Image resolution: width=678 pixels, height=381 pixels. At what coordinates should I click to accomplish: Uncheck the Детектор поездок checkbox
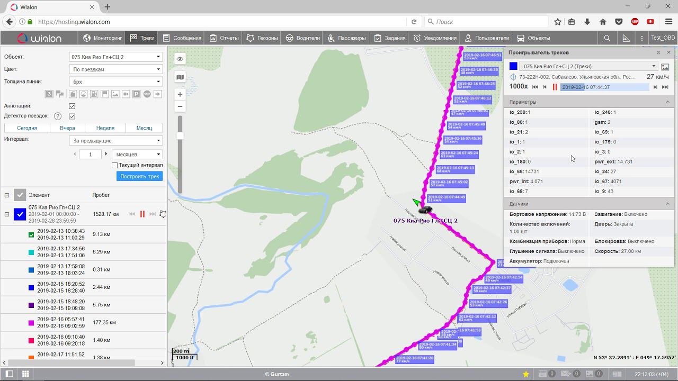[72, 116]
